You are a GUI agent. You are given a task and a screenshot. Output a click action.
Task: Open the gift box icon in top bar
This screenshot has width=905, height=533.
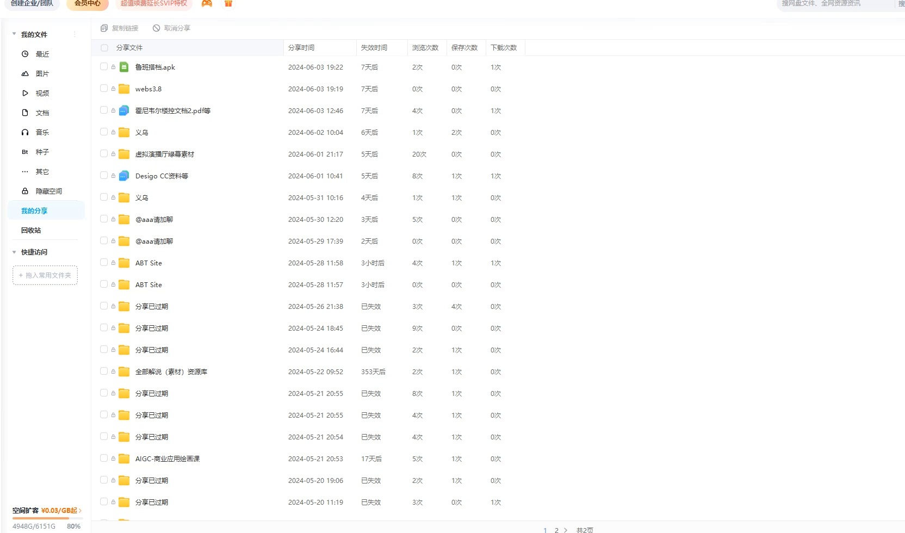click(x=228, y=3)
